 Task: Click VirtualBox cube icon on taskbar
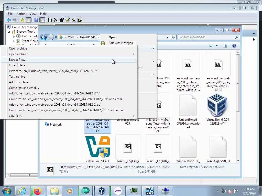coord(101,191)
